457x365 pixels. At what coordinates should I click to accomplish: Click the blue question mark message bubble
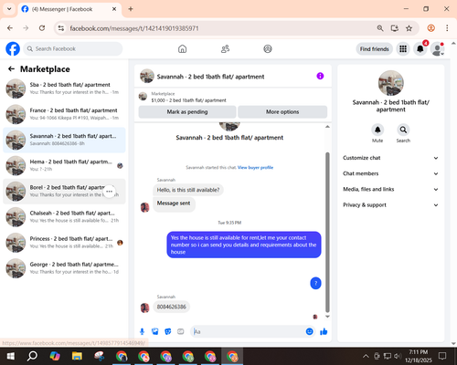315,283
